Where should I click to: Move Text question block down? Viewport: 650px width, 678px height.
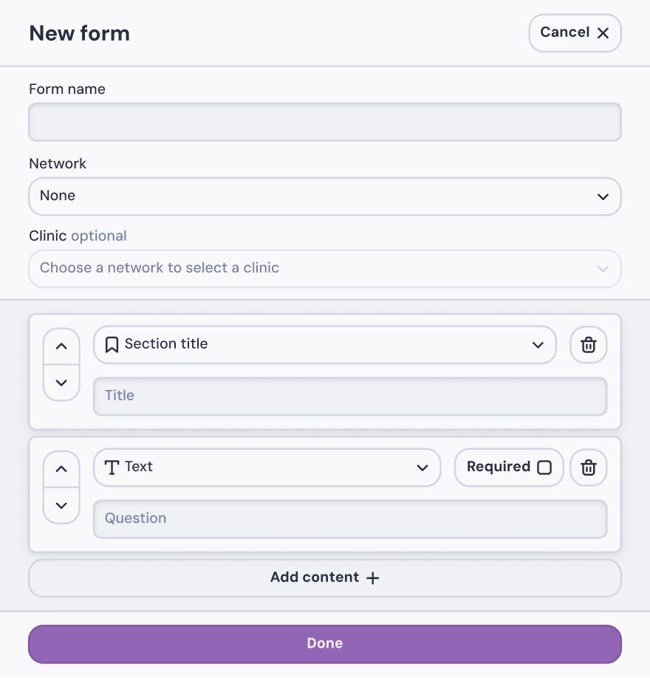61,505
